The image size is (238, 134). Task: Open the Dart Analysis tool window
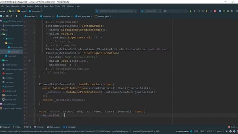(53, 127)
